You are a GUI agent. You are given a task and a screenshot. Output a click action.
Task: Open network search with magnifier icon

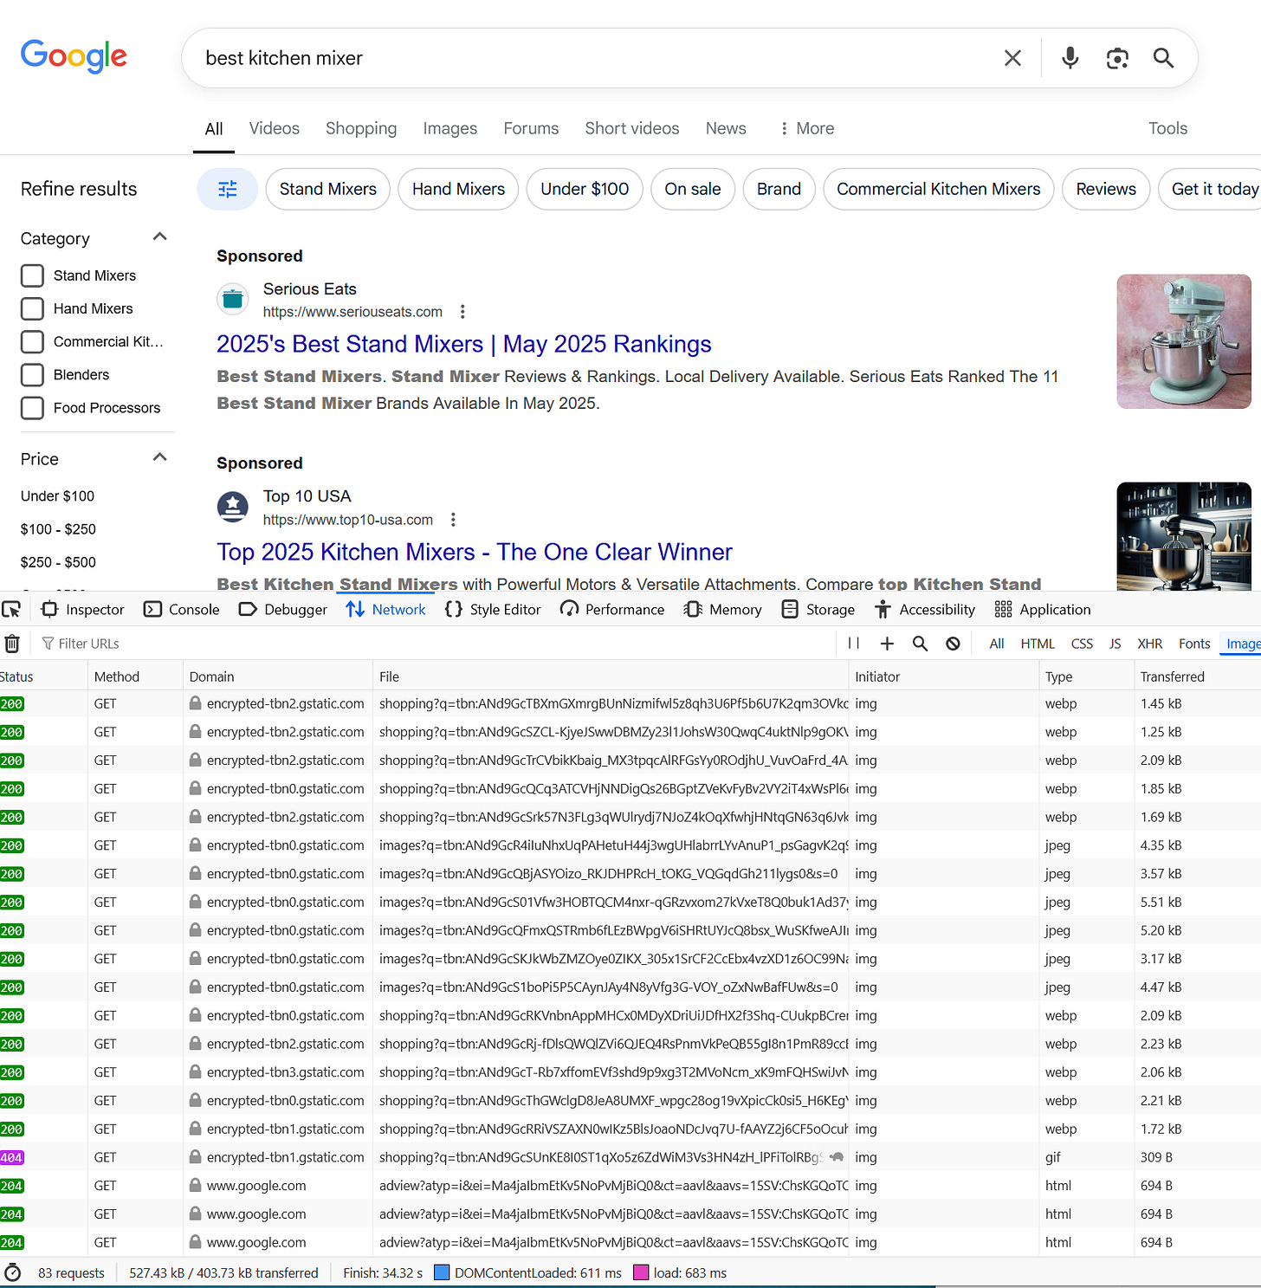(920, 644)
